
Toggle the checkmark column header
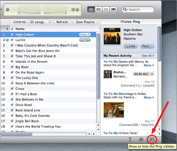coord(12,29)
